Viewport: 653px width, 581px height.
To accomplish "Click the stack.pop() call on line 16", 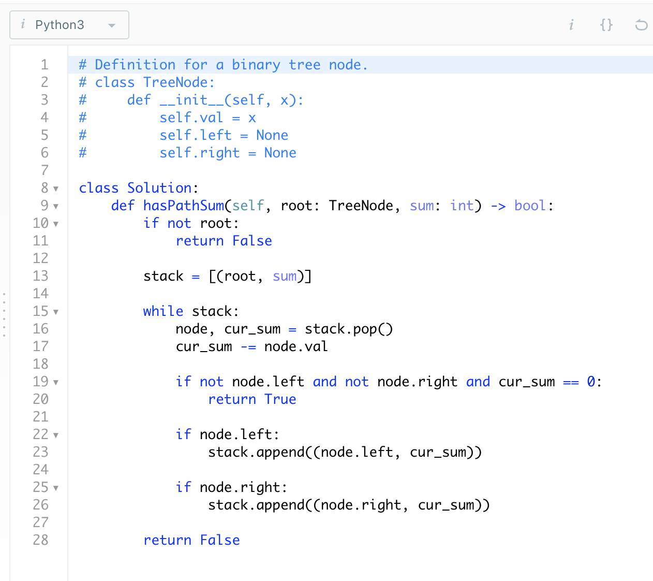I will coord(348,328).
